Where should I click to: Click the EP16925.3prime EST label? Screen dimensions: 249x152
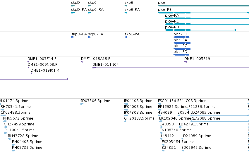pos(172,107)
